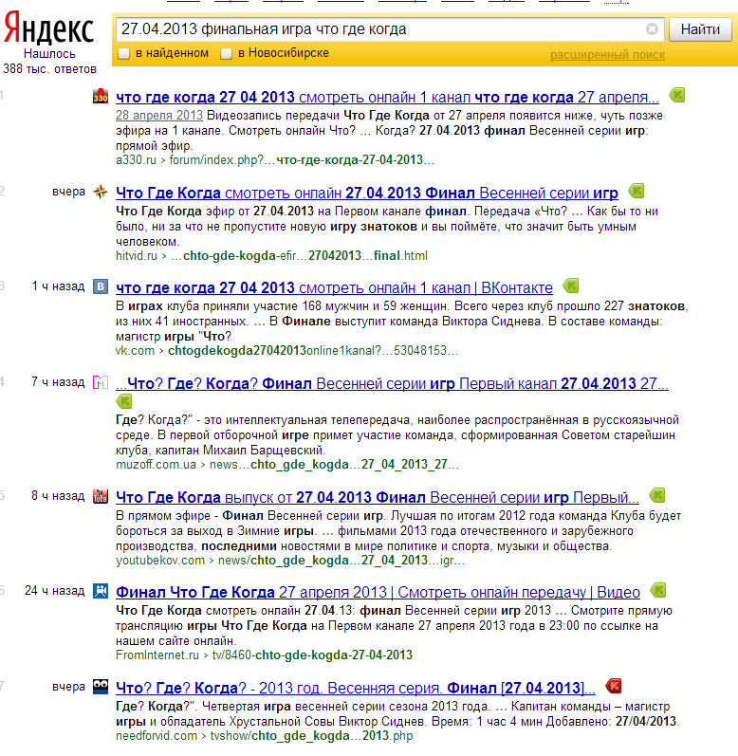
Task: Toggle the 'в найденном' checkbox
Action: (124, 53)
